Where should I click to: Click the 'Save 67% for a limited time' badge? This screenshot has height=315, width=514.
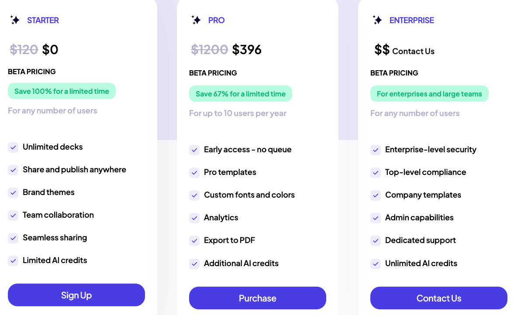point(241,94)
